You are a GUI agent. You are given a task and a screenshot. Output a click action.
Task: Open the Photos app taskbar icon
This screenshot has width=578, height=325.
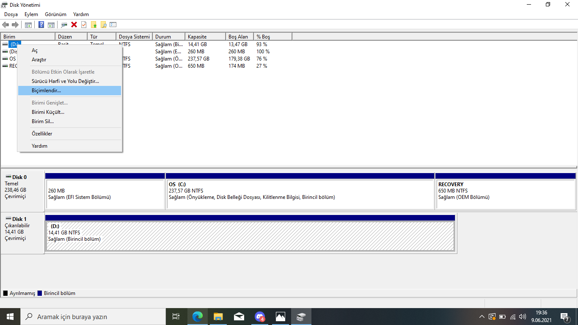[x=280, y=317]
